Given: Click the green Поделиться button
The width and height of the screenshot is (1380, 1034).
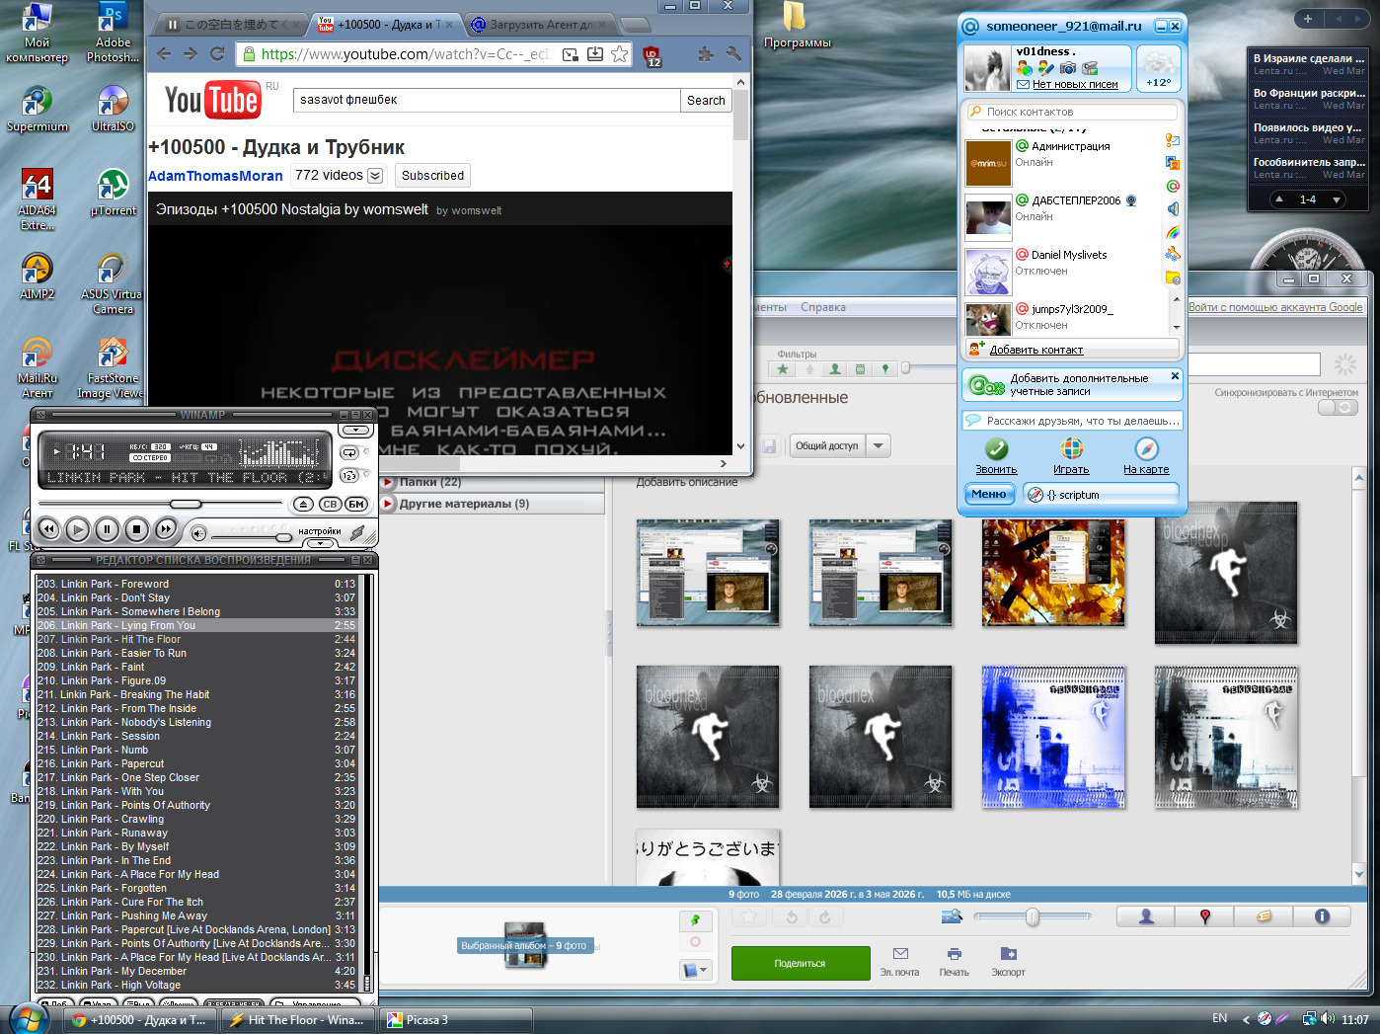Looking at the screenshot, I should click(801, 963).
